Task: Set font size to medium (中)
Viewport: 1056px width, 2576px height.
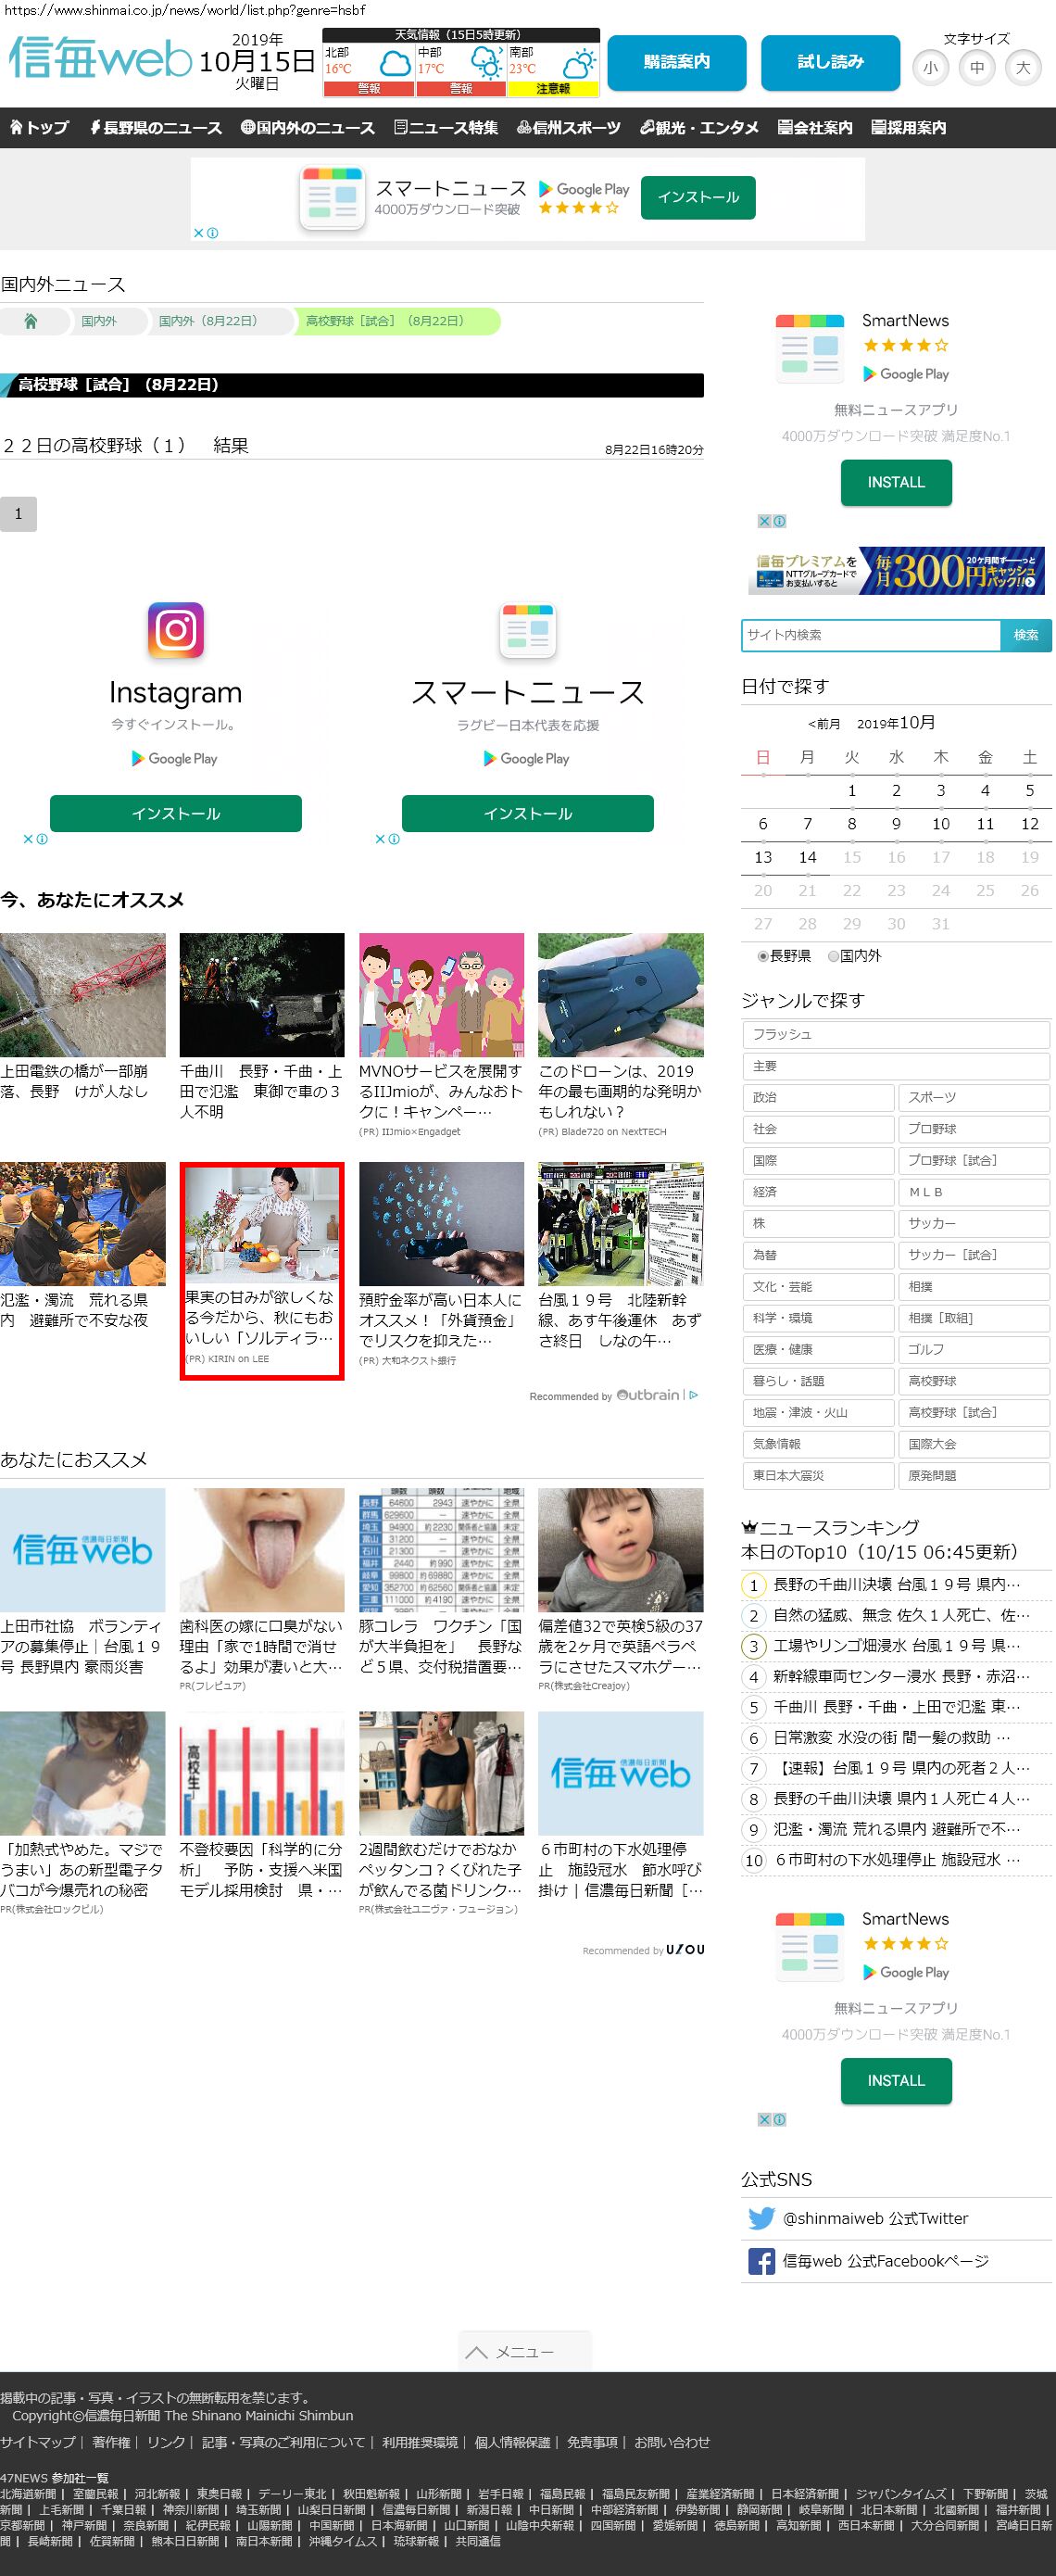Action: (x=977, y=68)
